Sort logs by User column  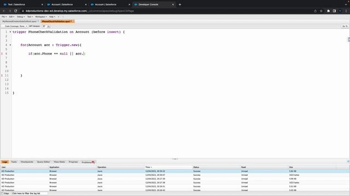click(24, 167)
